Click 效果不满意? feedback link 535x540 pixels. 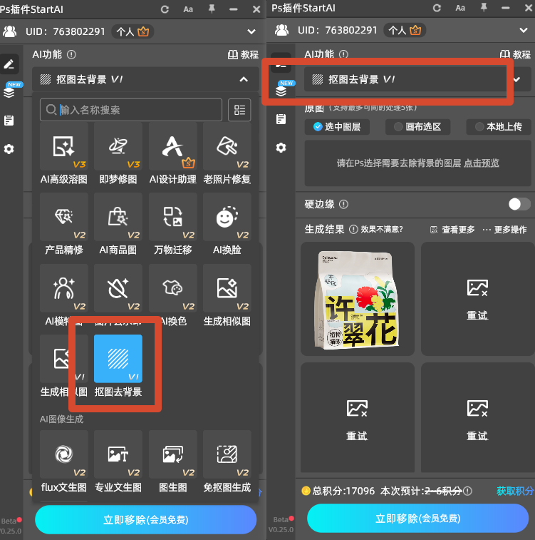point(382,230)
